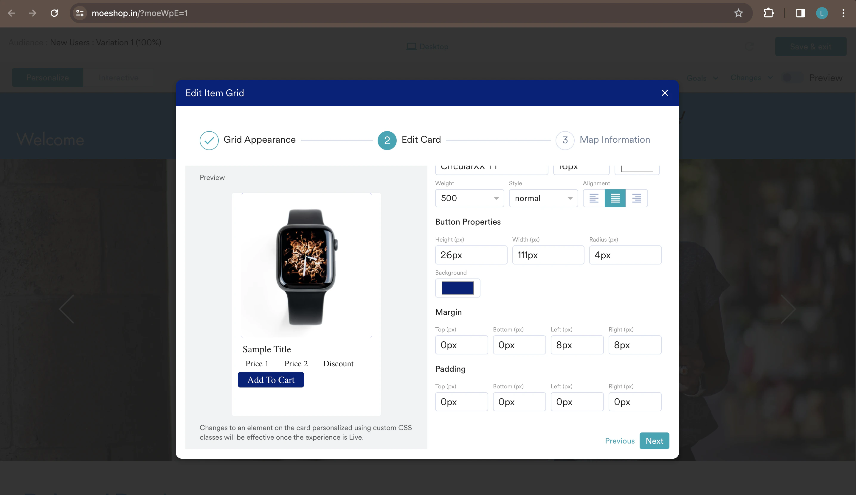Open the browser side panel icon
This screenshot has width=856, height=495.
tap(800, 13)
